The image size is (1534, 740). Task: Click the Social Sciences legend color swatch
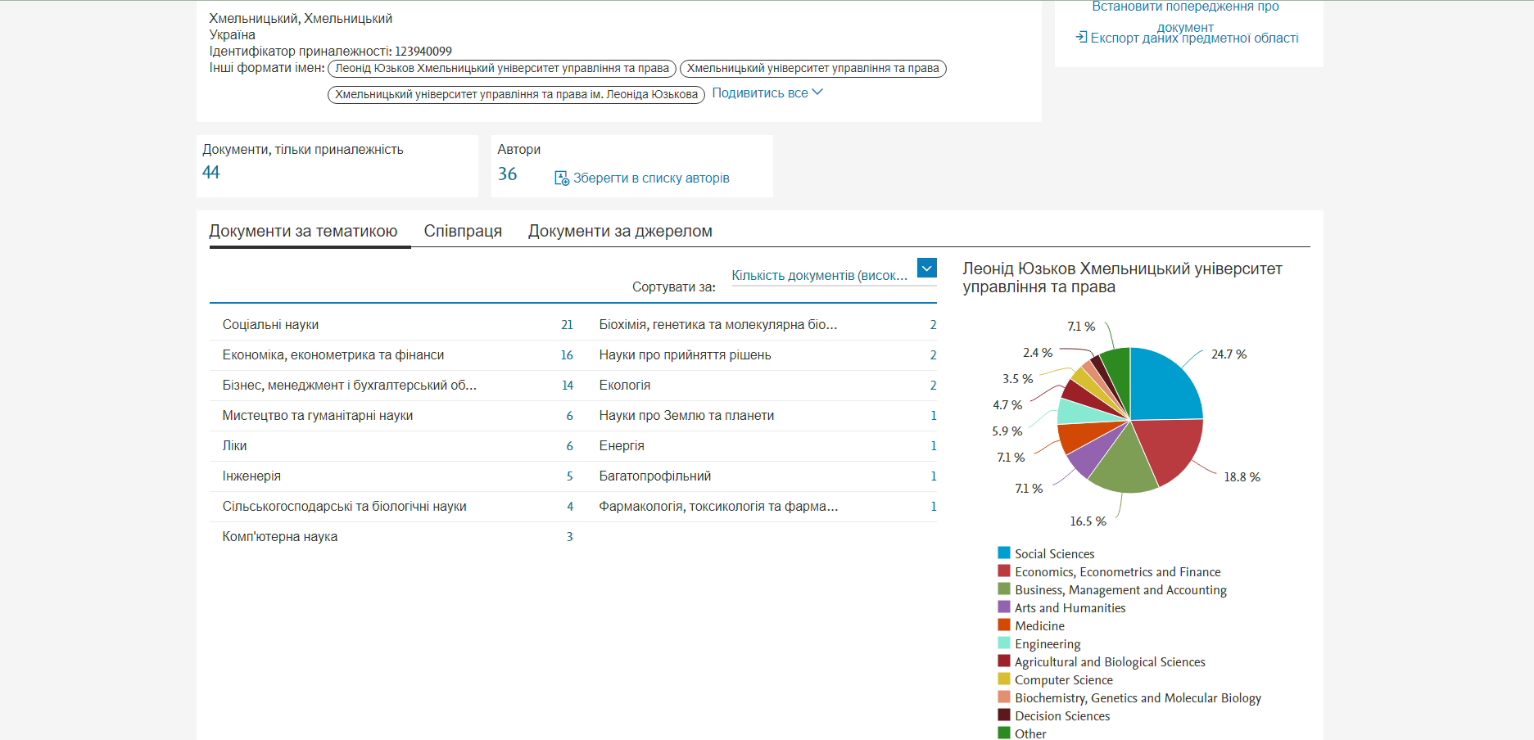(1004, 553)
